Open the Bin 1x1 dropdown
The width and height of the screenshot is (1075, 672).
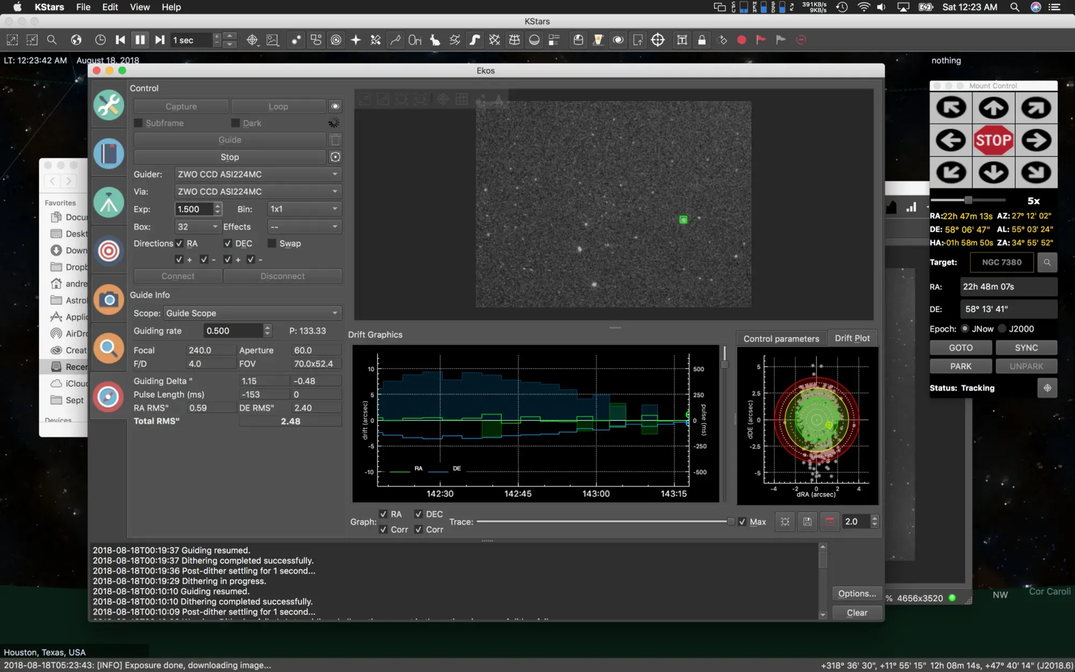(304, 209)
